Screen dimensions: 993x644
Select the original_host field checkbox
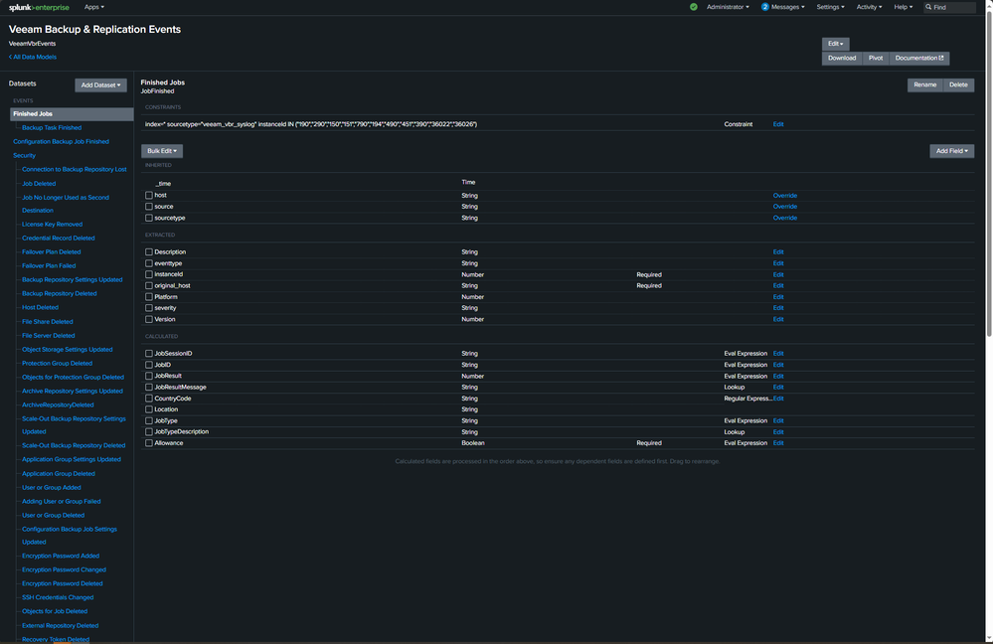tap(149, 285)
